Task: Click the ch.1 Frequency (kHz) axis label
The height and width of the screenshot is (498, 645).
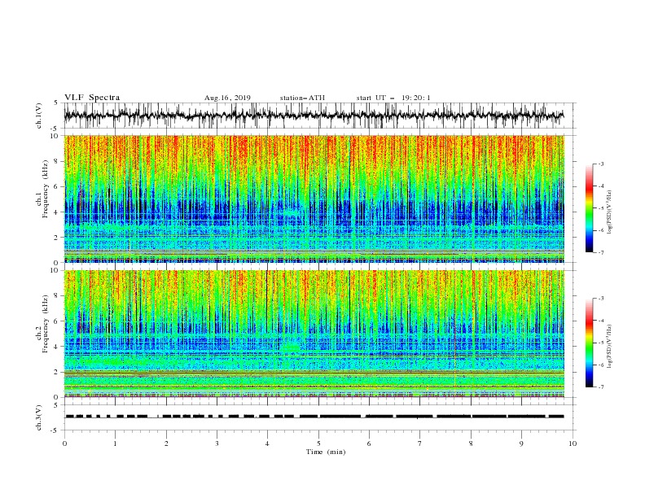Action: pyautogui.click(x=42, y=189)
